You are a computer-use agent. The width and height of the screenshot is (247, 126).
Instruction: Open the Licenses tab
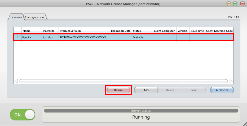click(x=16, y=17)
